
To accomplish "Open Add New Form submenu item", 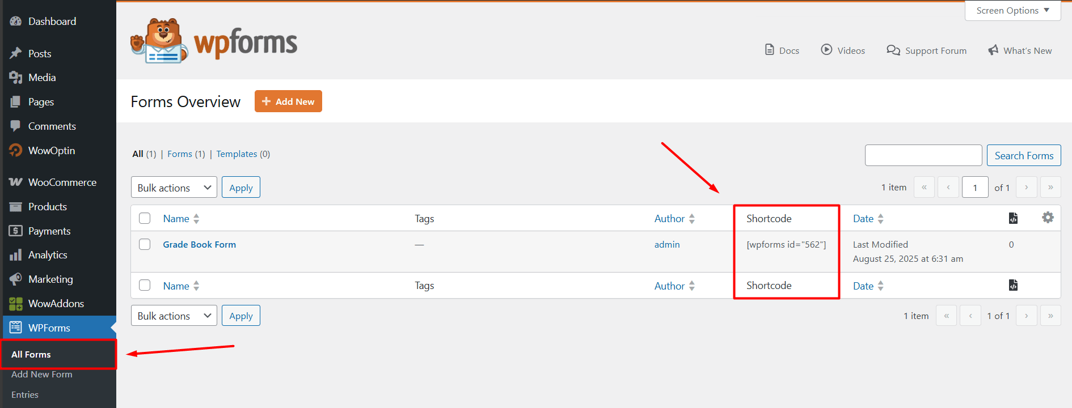I will click(x=42, y=374).
